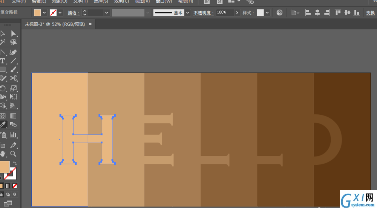
Task: Click horizontal align left icon
Action: [x=308, y=12]
